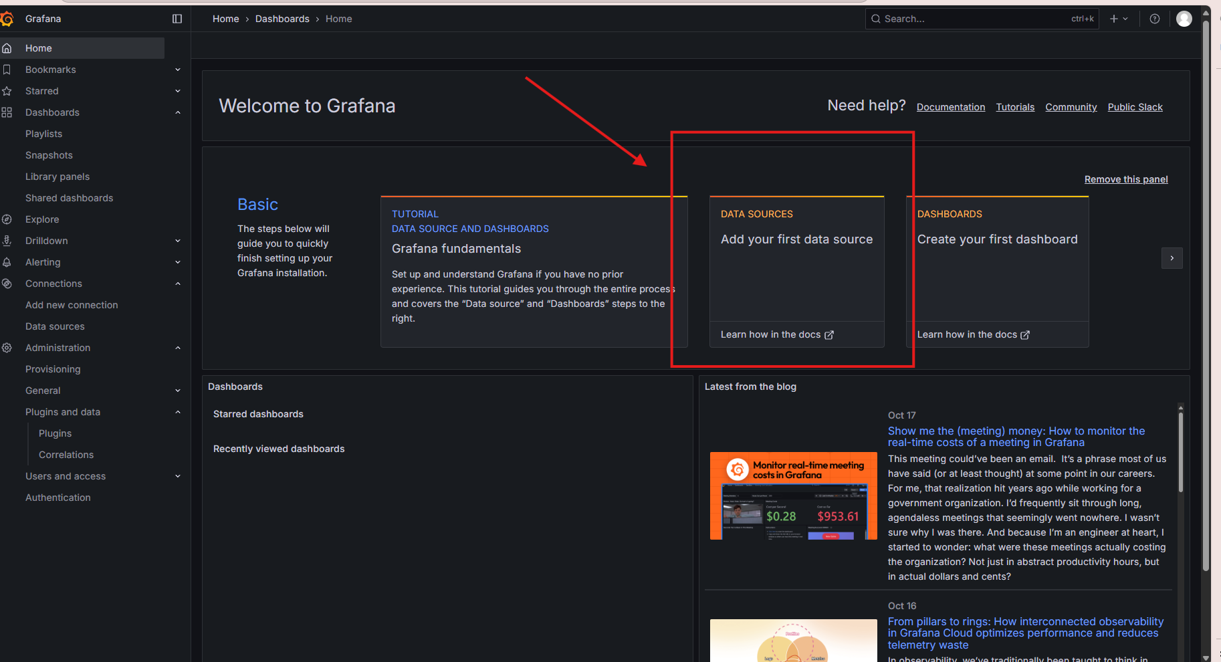The height and width of the screenshot is (662, 1221).
Task: Collapse the Dashboards section chevron
Action: click(x=178, y=112)
